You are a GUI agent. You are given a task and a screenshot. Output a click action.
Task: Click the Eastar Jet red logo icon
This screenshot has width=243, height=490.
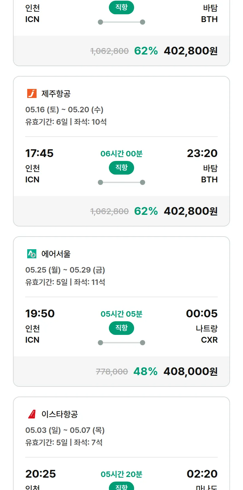coord(32,414)
